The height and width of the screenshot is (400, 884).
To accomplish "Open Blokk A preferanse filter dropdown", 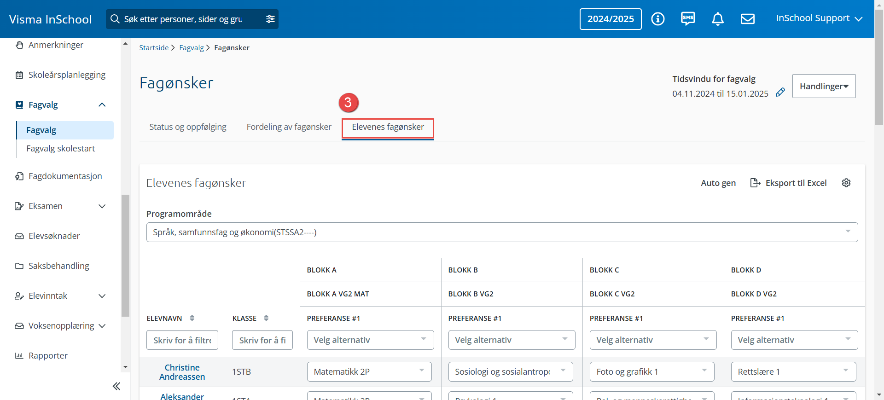I will click(370, 340).
